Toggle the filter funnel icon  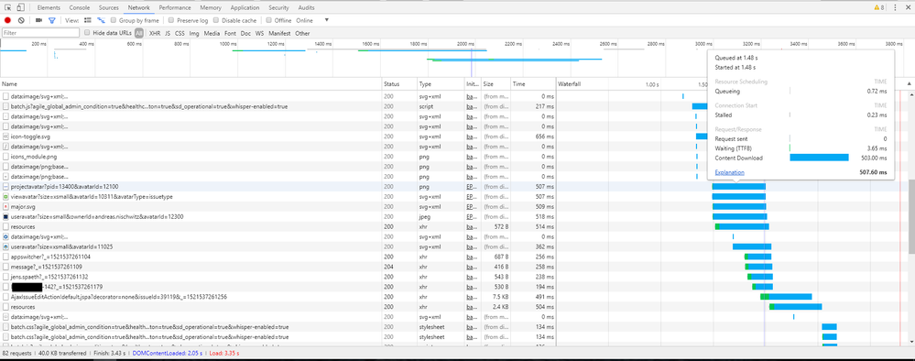tap(51, 20)
